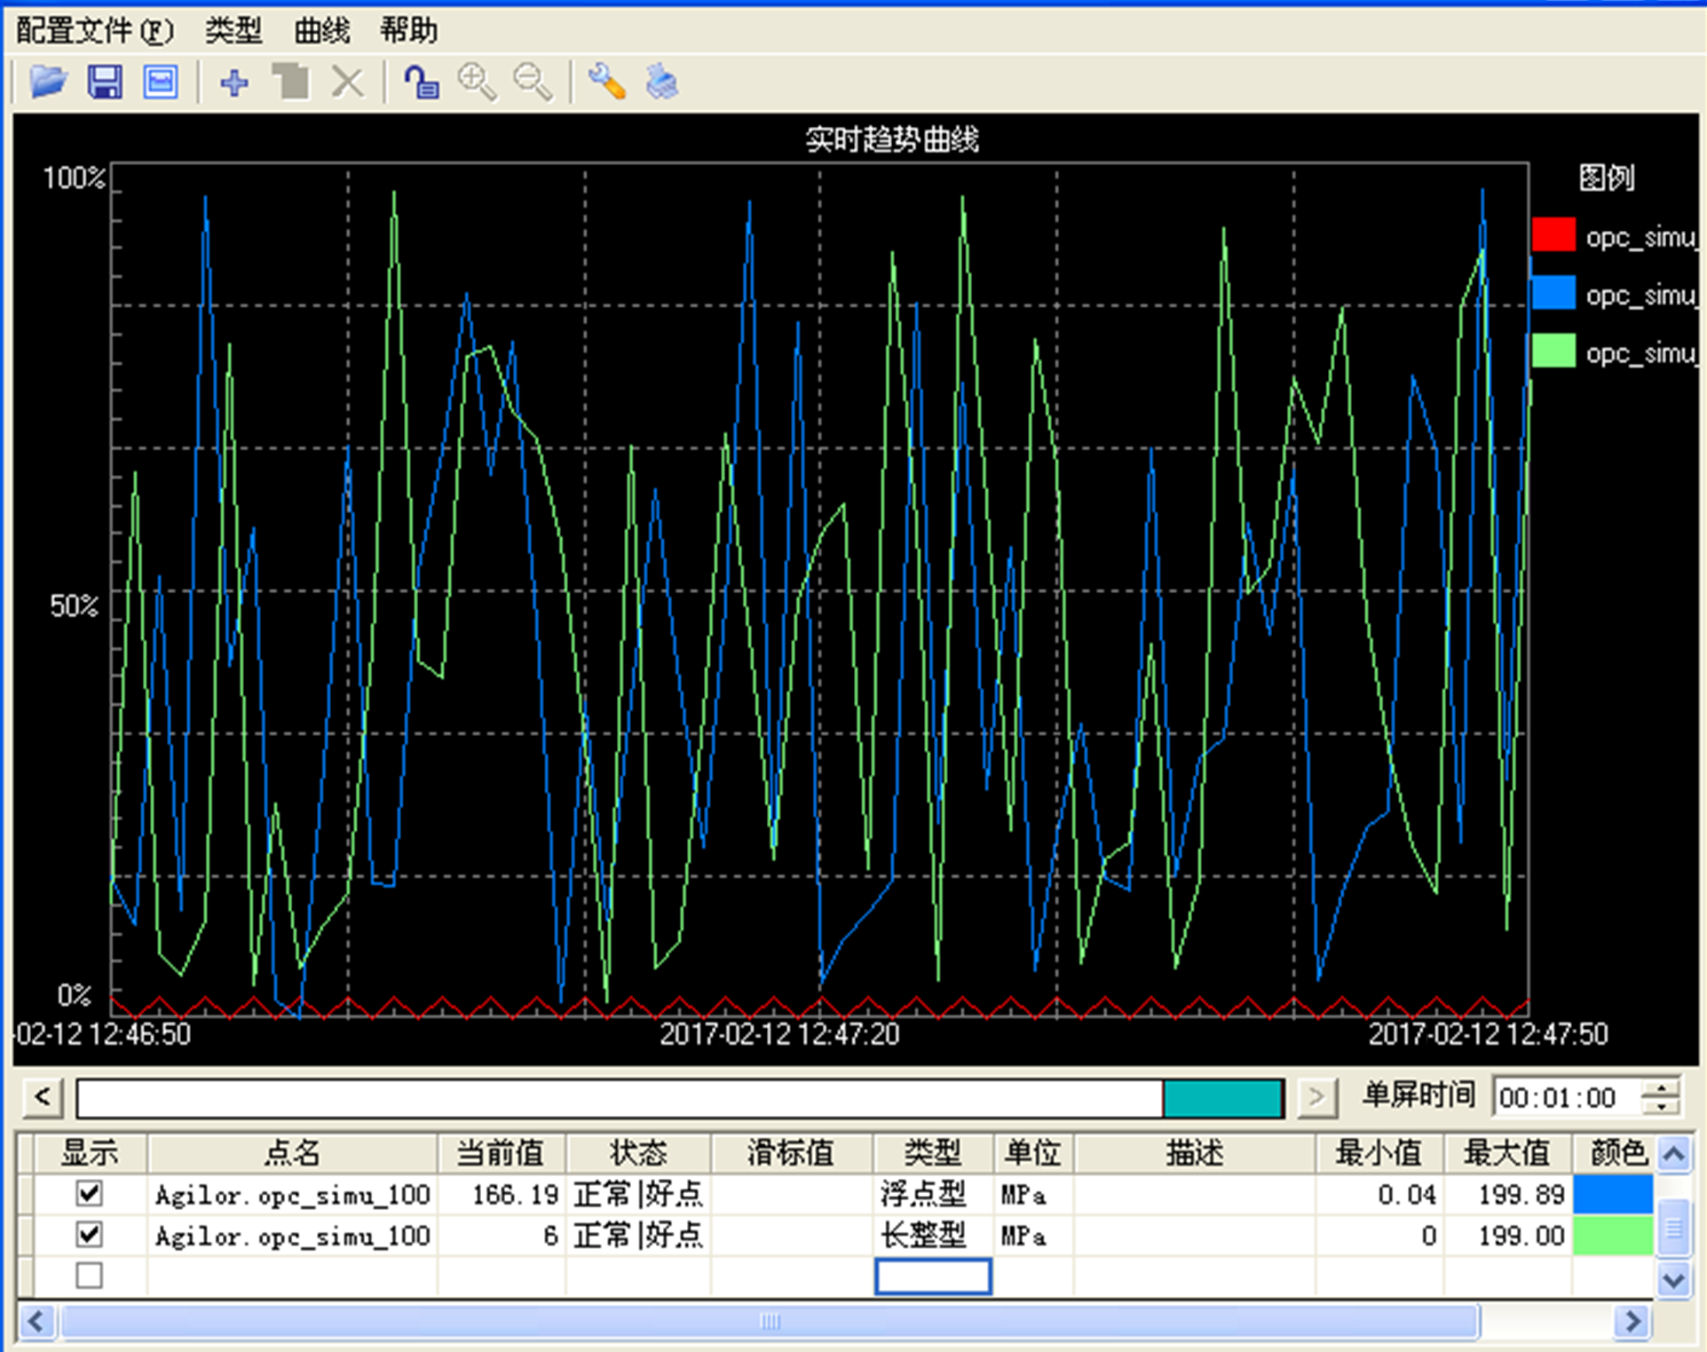Uncheck display for first opc_simu row
The image size is (1707, 1352).
coord(89,1194)
